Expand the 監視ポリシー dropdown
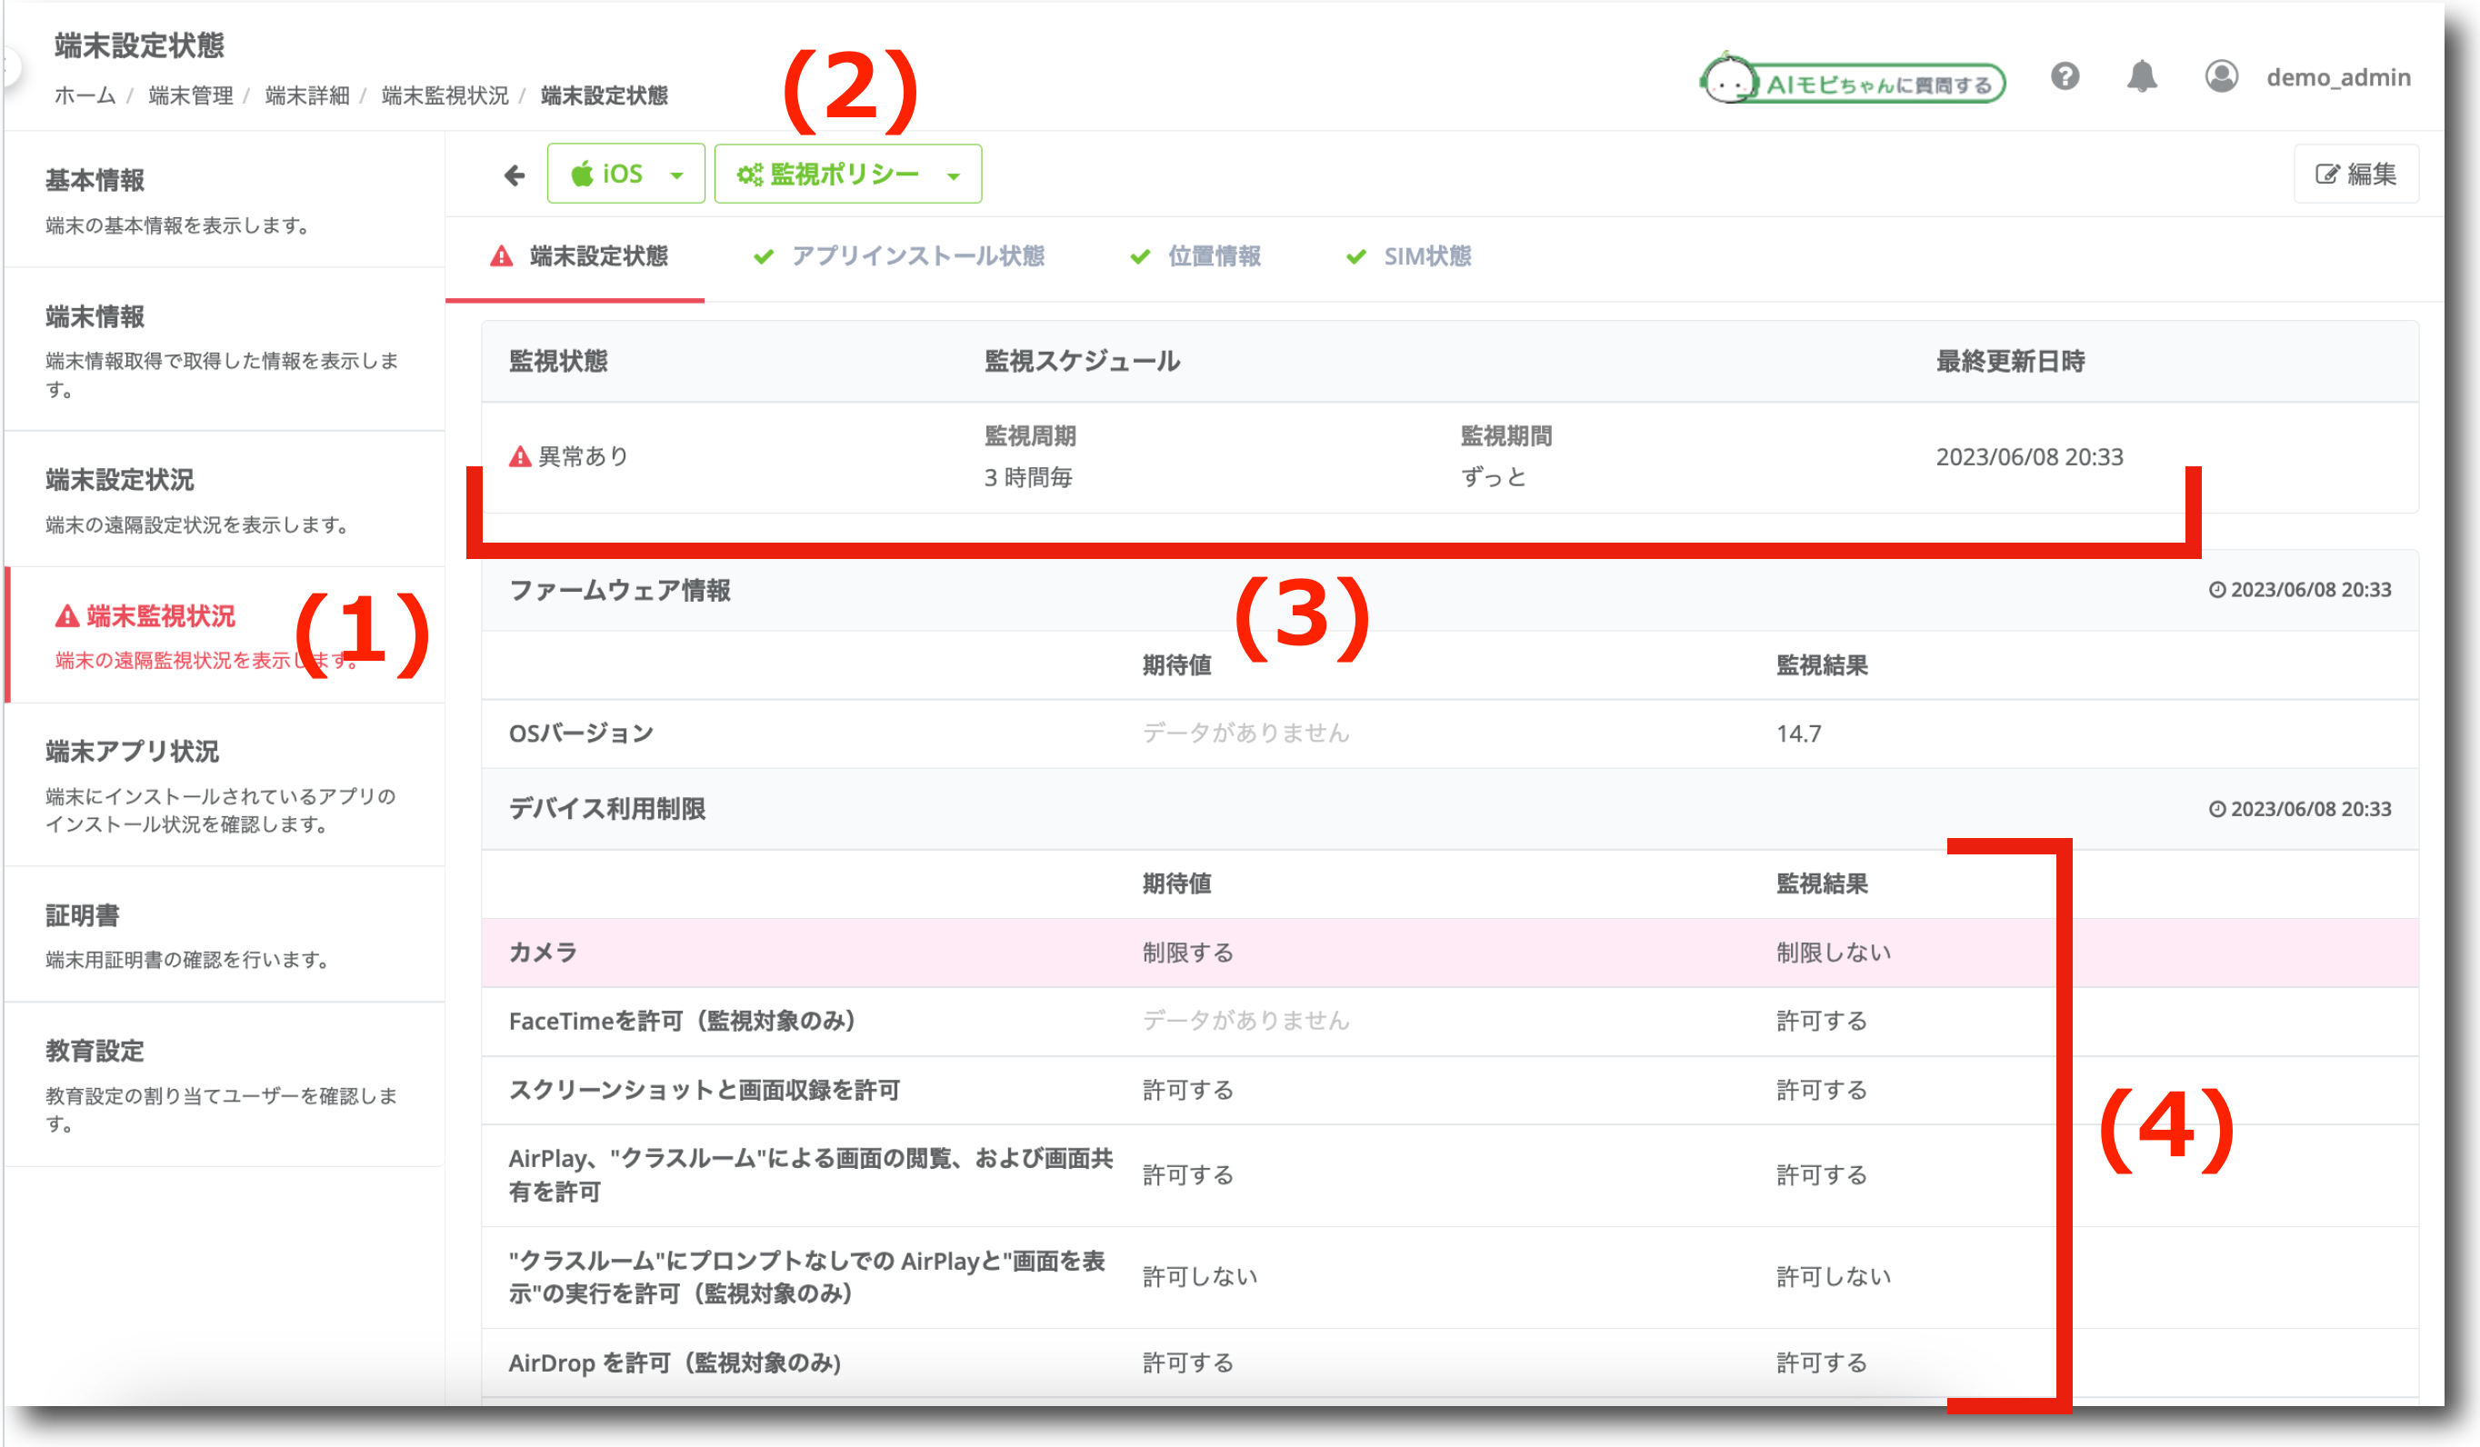The width and height of the screenshot is (2480, 1447). tap(847, 175)
